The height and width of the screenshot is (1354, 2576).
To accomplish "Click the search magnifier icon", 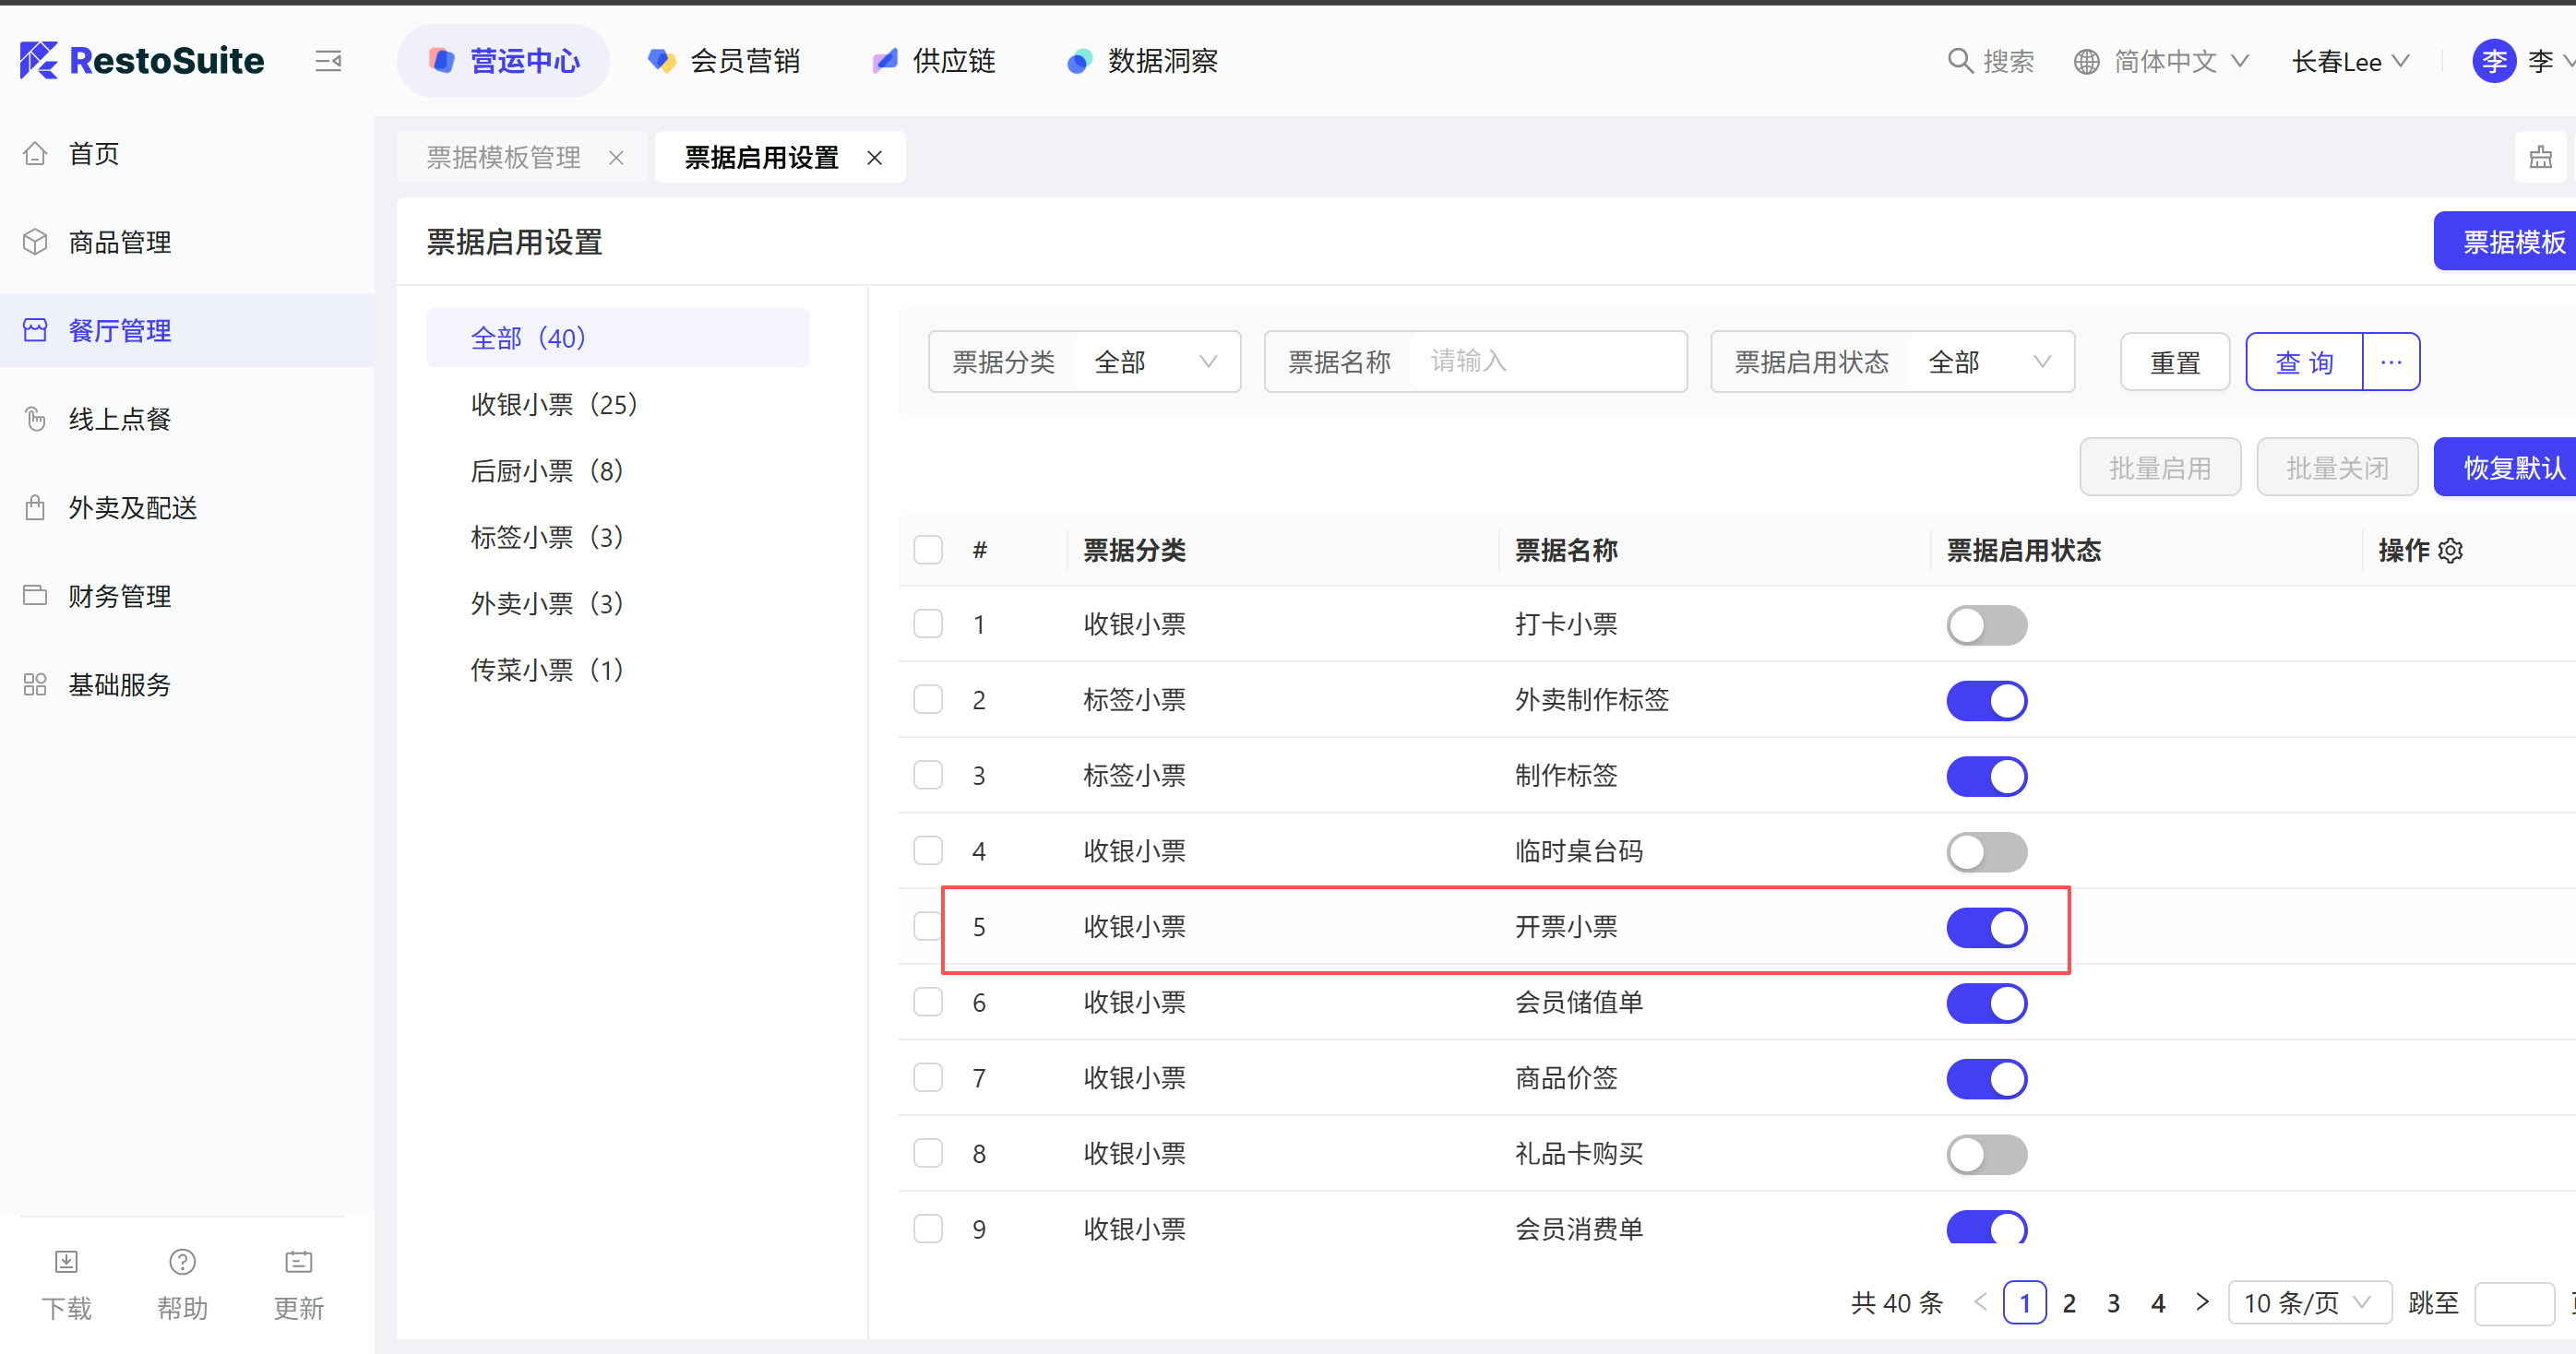I will pos(1960,61).
